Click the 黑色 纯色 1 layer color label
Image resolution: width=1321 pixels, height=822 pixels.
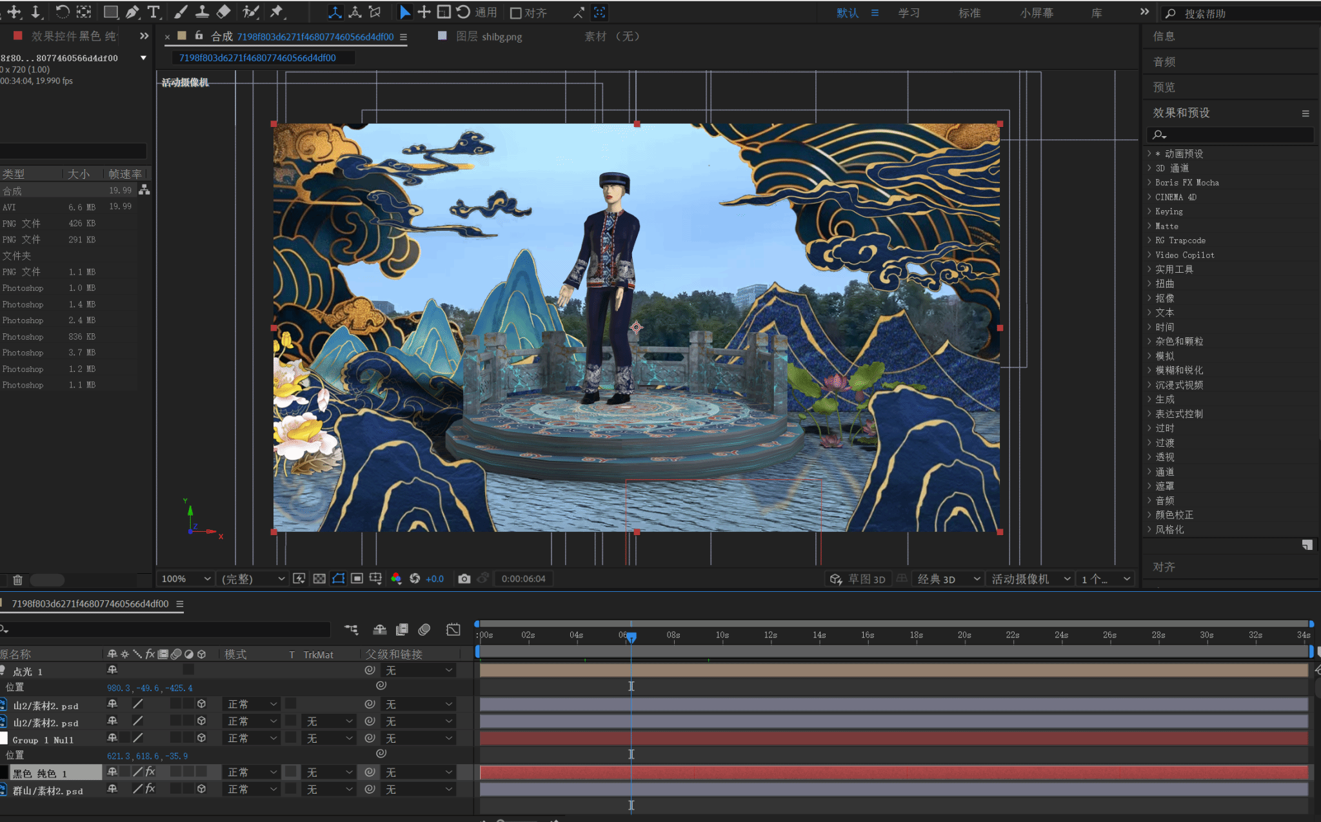click(x=4, y=772)
